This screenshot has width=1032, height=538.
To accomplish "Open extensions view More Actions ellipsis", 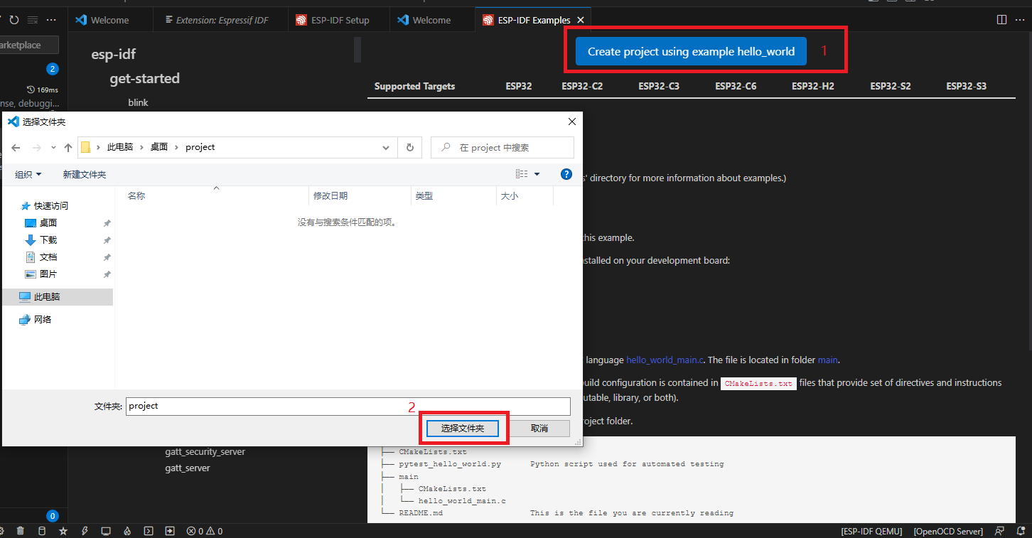I will click(50, 20).
